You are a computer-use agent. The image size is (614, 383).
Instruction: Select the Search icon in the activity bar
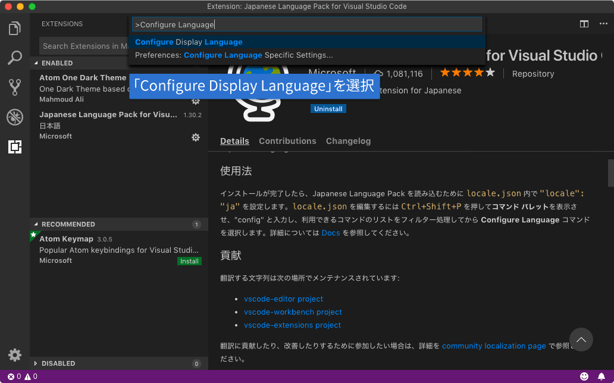(14, 58)
